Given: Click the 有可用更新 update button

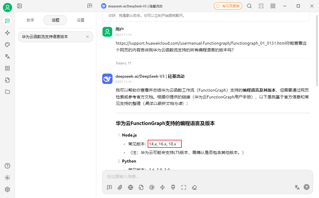Looking at the screenshot, I should click(x=228, y=6).
